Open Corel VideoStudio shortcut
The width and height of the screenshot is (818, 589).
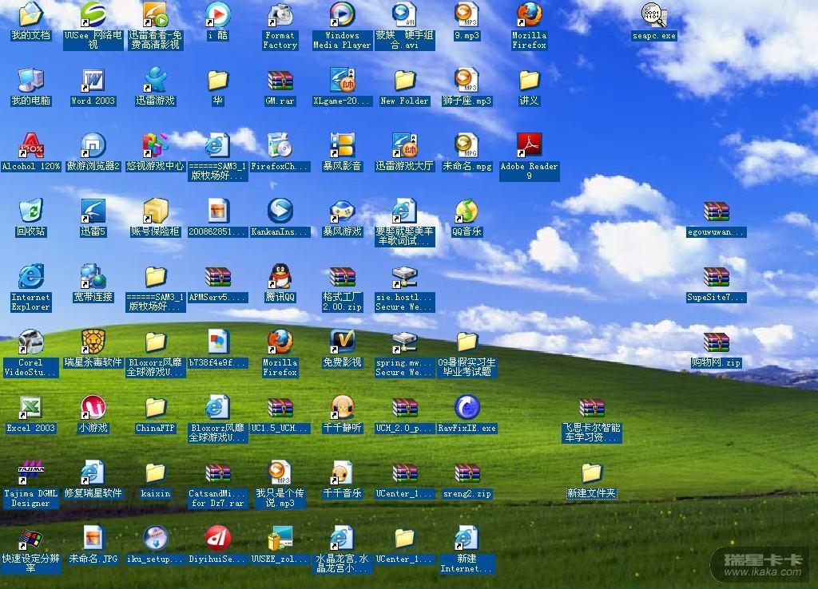31,342
